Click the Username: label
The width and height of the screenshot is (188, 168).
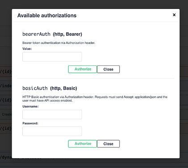30,107
